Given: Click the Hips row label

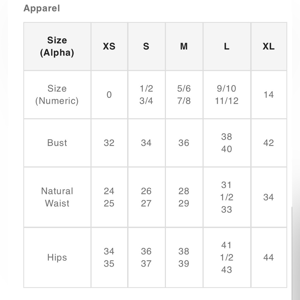Looking at the screenshot, I should click(57, 257).
